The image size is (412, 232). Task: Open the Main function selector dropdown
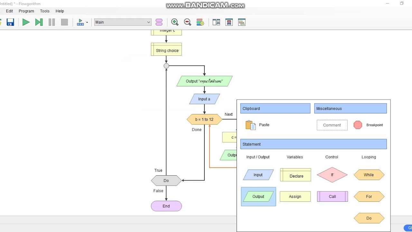point(123,22)
